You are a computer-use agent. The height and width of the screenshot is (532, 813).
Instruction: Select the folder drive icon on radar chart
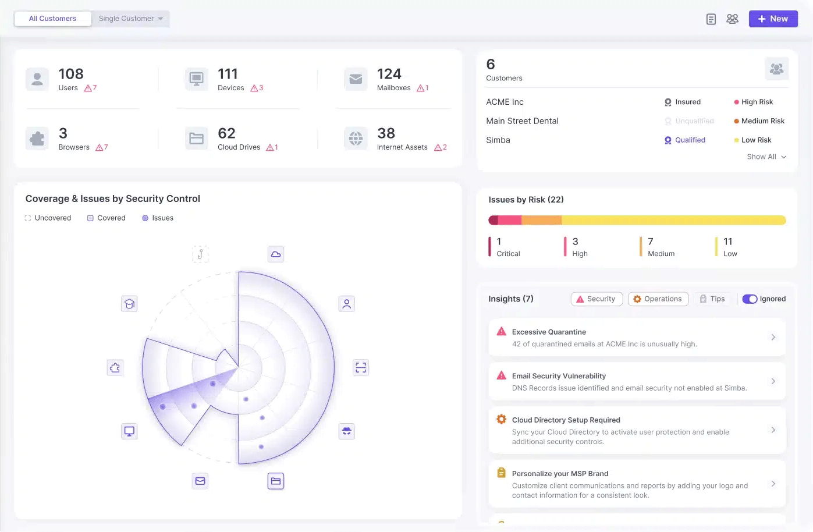pyautogui.click(x=276, y=481)
